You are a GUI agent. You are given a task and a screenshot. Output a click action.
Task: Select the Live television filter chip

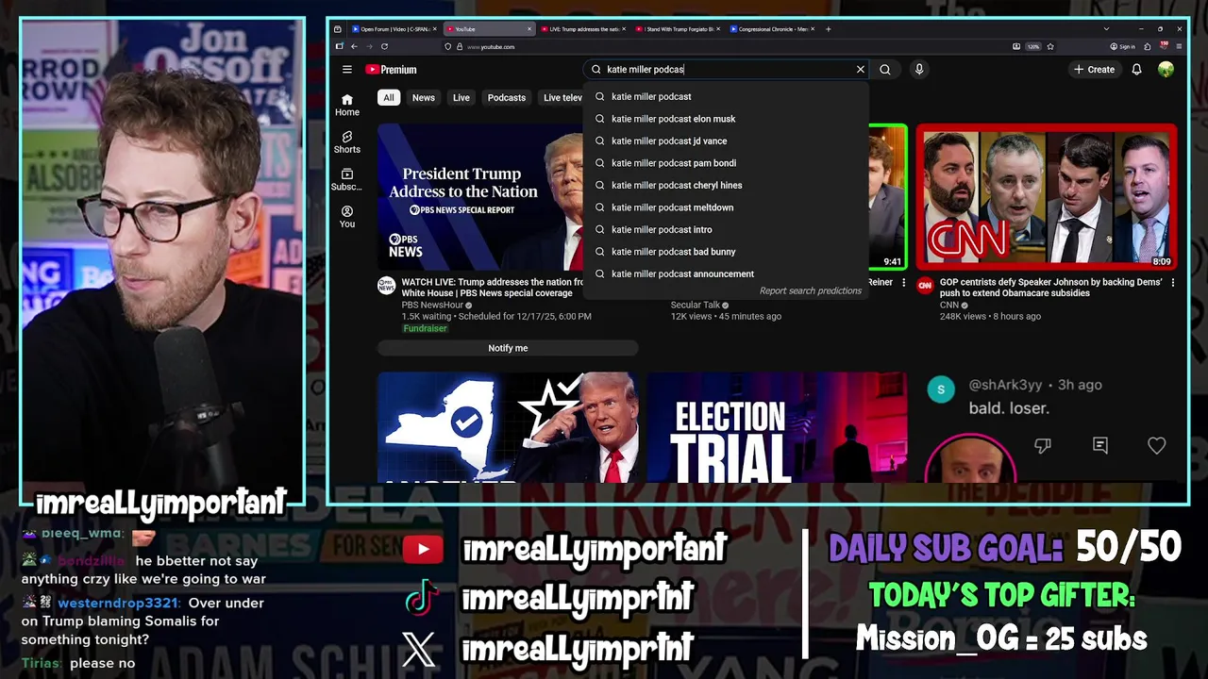562,97
